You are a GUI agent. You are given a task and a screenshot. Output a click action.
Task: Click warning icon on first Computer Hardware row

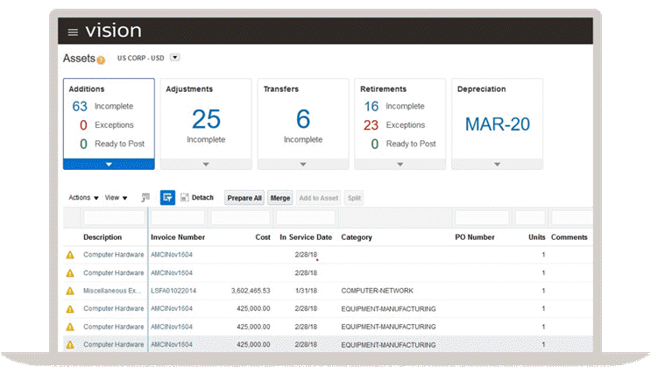pyautogui.click(x=70, y=255)
